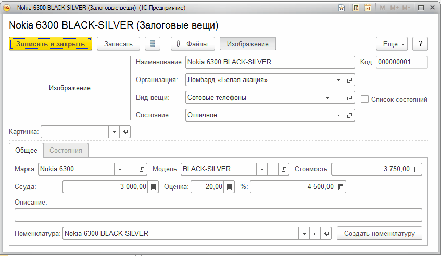Switch to the Общее tab

(x=26, y=151)
